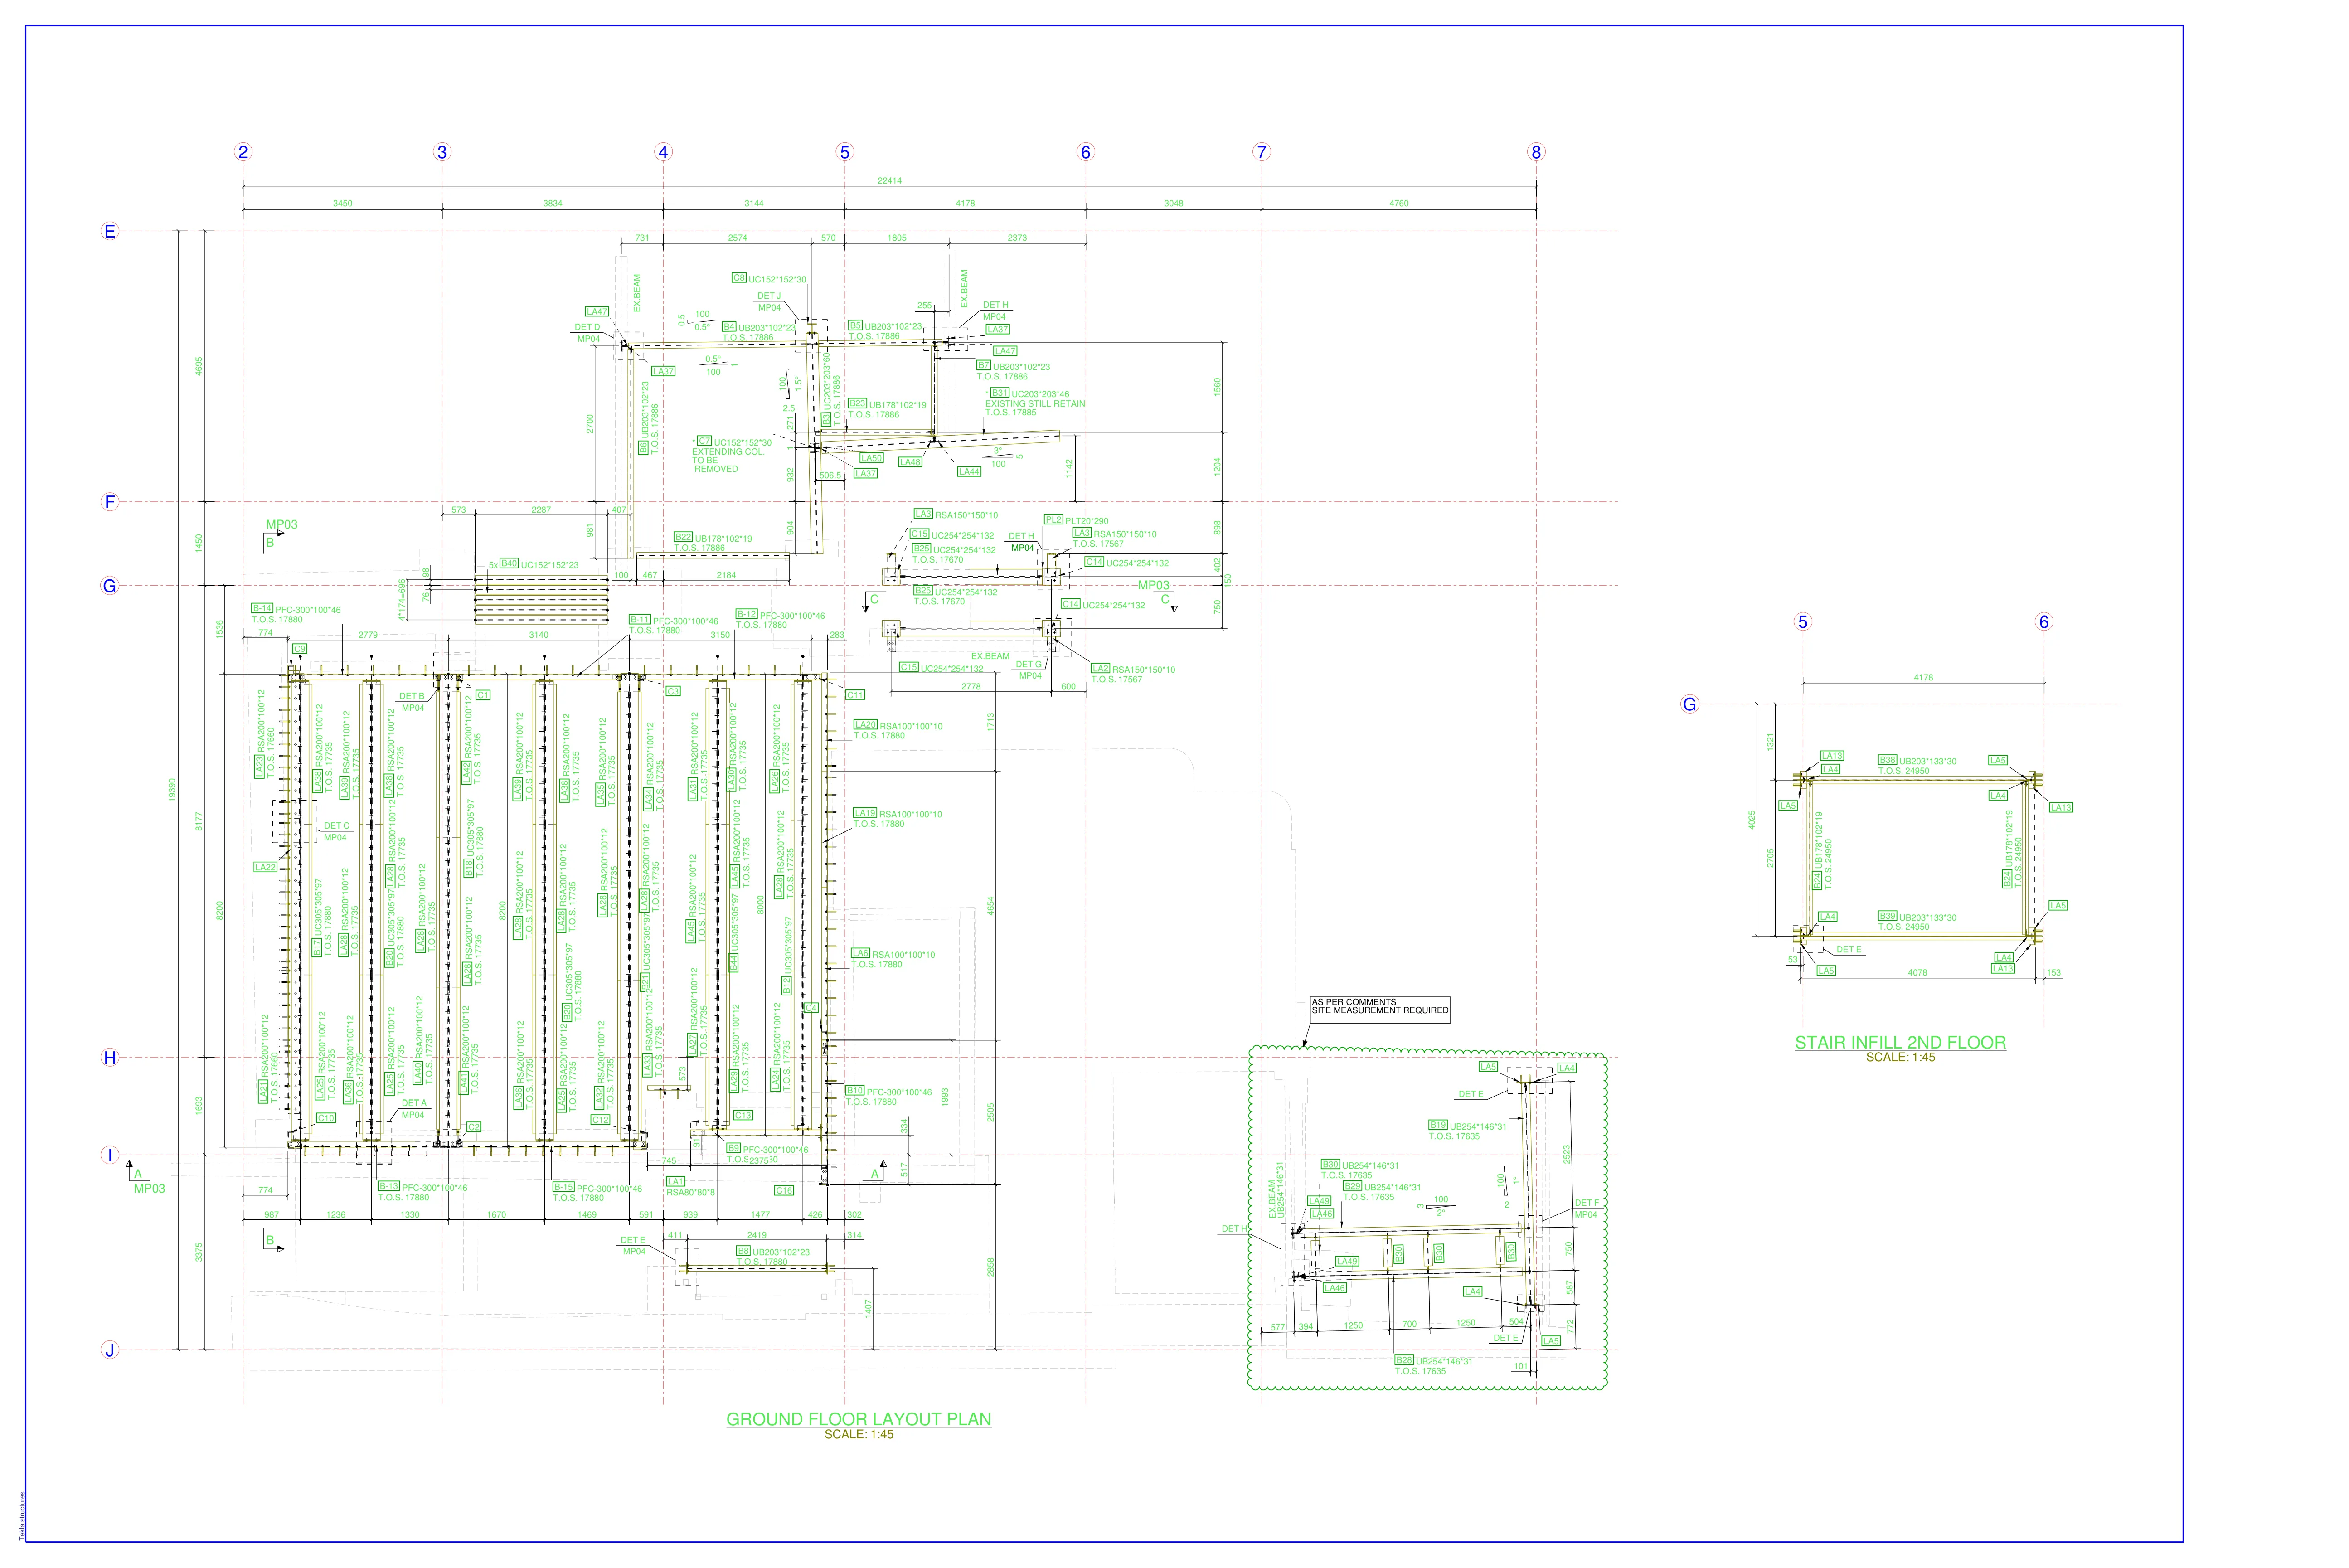Click the C8 UC152*152*30 column mark
The height and width of the screenshot is (1568, 2349).
point(769,279)
